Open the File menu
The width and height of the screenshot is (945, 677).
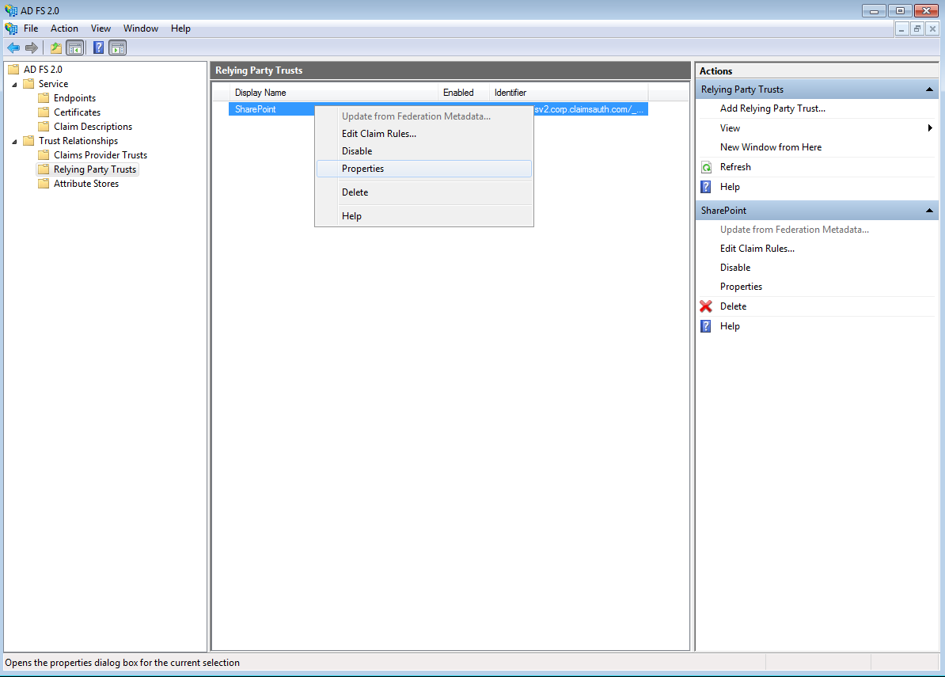31,29
